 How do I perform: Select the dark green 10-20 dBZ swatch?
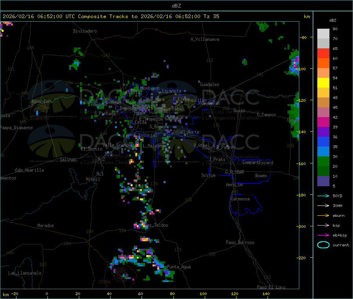pos(323,171)
